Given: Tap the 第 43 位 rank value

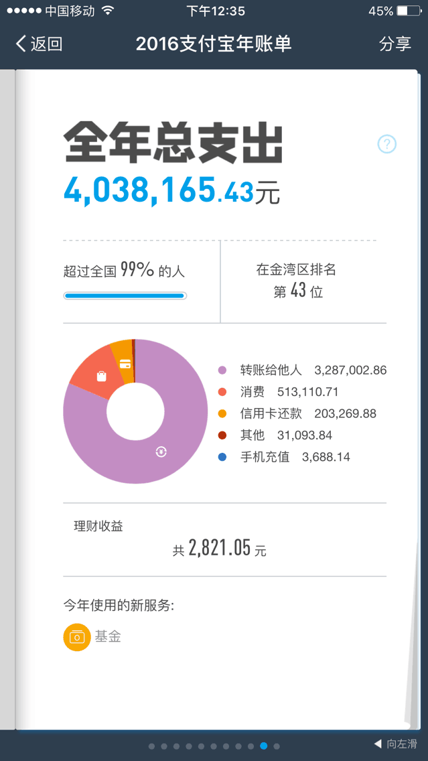Looking at the screenshot, I should tap(298, 291).
